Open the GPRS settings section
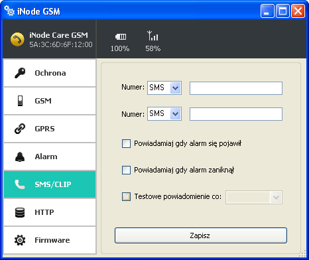Image resolution: width=309 pixels, height=260 pixels. click(x=50, y=129)
